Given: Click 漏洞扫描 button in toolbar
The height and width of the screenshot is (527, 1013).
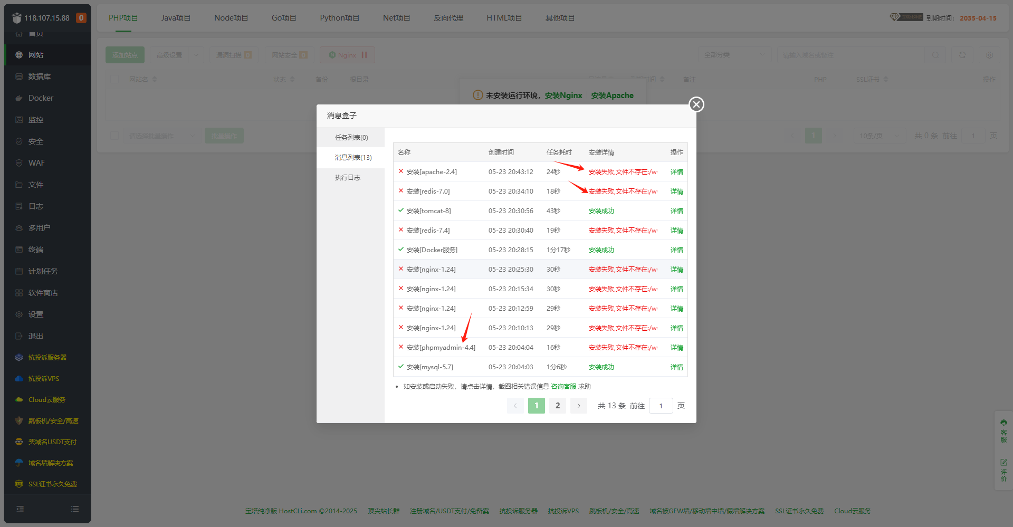Looking at the screenshot, I should coord(234,55).
